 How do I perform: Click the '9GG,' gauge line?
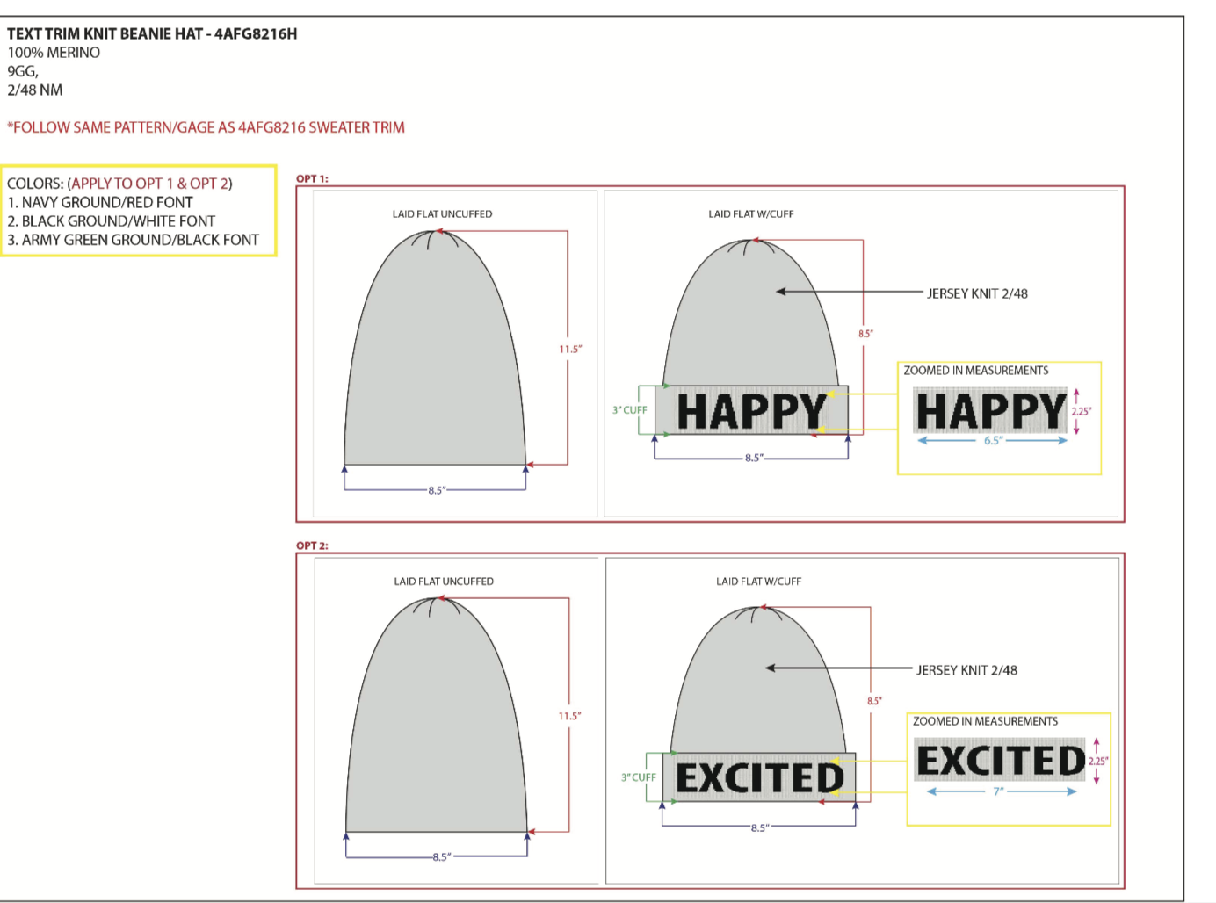pos(23,71)
